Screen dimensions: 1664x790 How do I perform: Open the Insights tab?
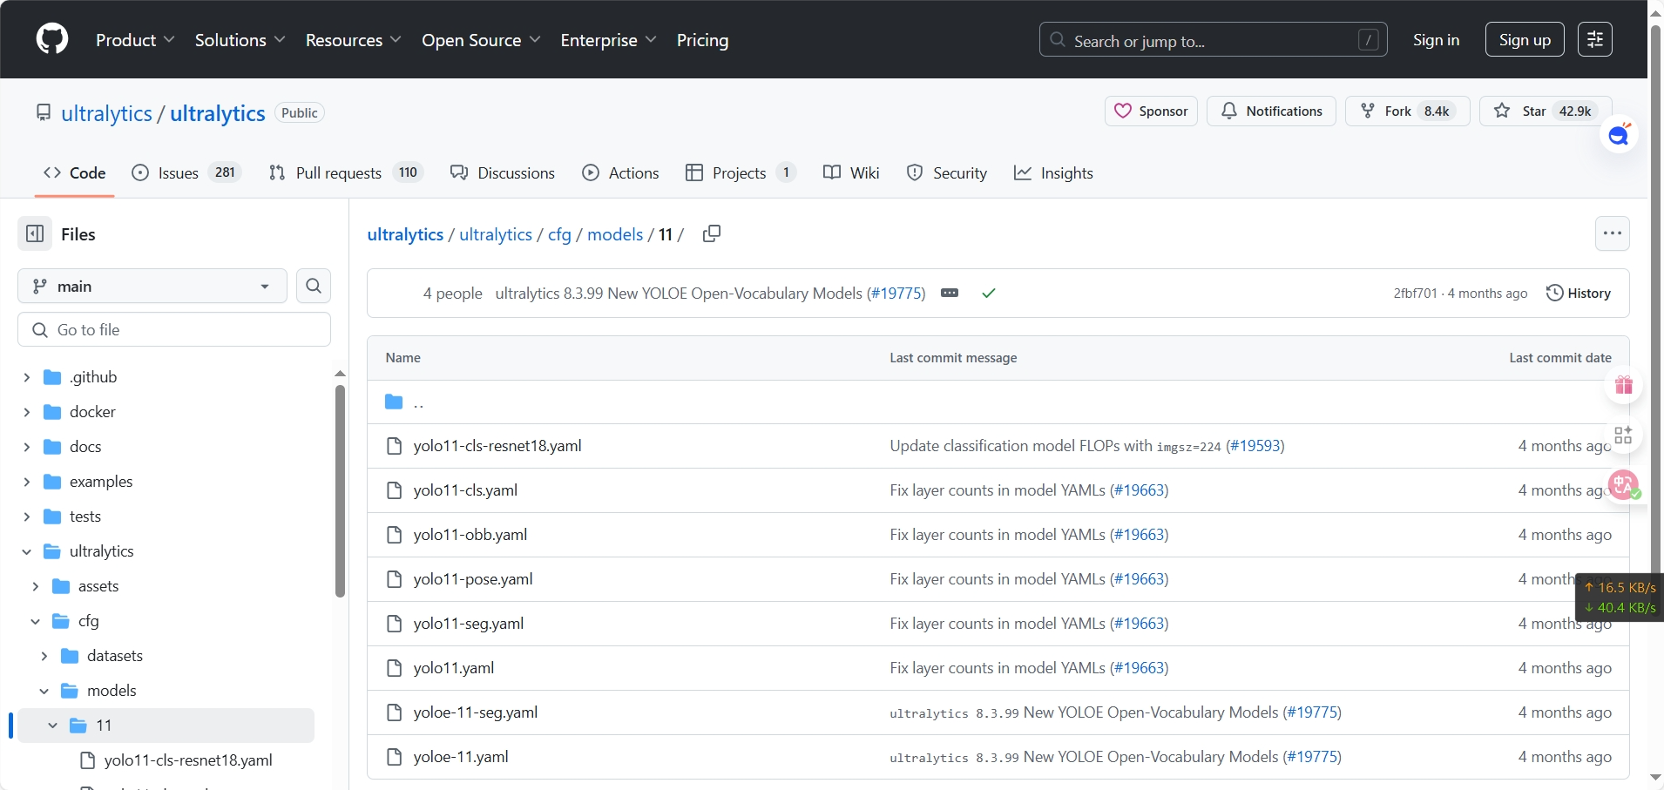1053,172
